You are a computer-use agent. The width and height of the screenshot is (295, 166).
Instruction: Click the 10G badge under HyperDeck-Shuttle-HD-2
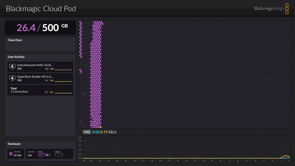[19, 80]
